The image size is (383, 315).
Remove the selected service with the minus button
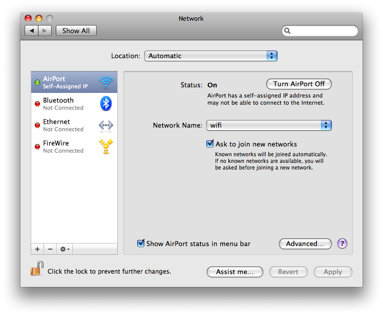tap(50, 249)
